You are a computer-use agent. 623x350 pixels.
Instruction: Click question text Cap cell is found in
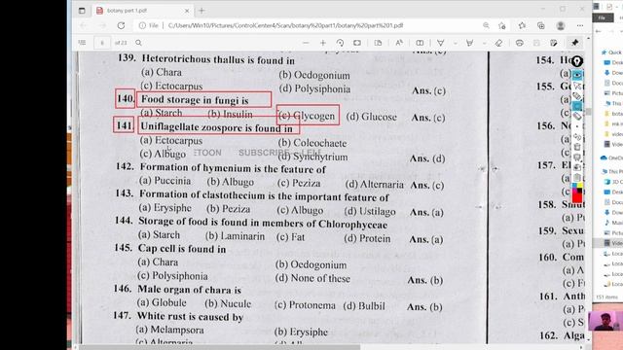click(x=182, y=249)
